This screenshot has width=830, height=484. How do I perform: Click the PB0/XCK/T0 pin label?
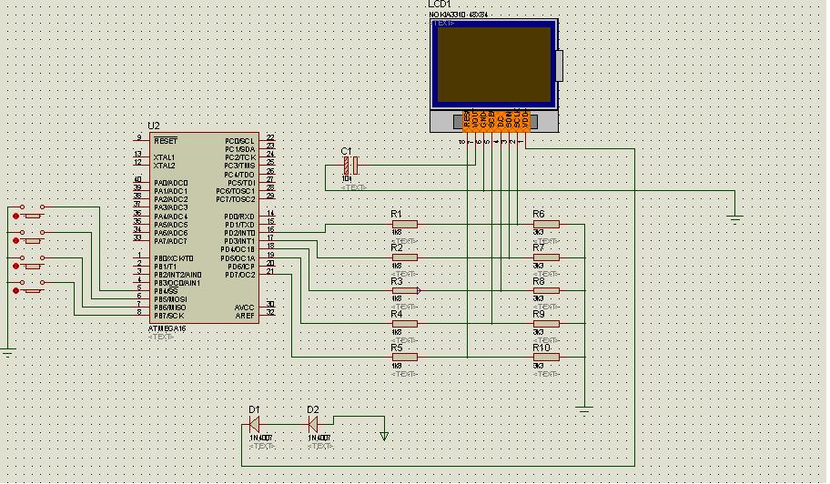tap(174, 258)
